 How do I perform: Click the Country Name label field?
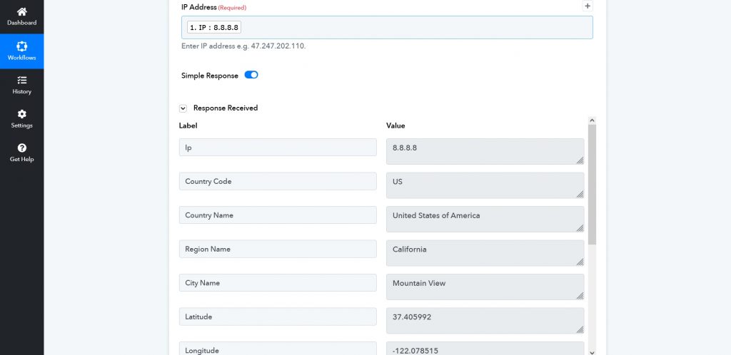coord(278,215)
